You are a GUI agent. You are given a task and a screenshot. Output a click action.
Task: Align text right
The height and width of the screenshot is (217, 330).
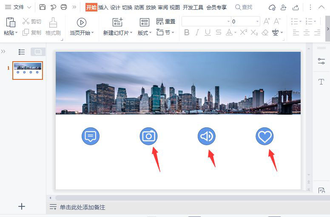tap(317, 32)
